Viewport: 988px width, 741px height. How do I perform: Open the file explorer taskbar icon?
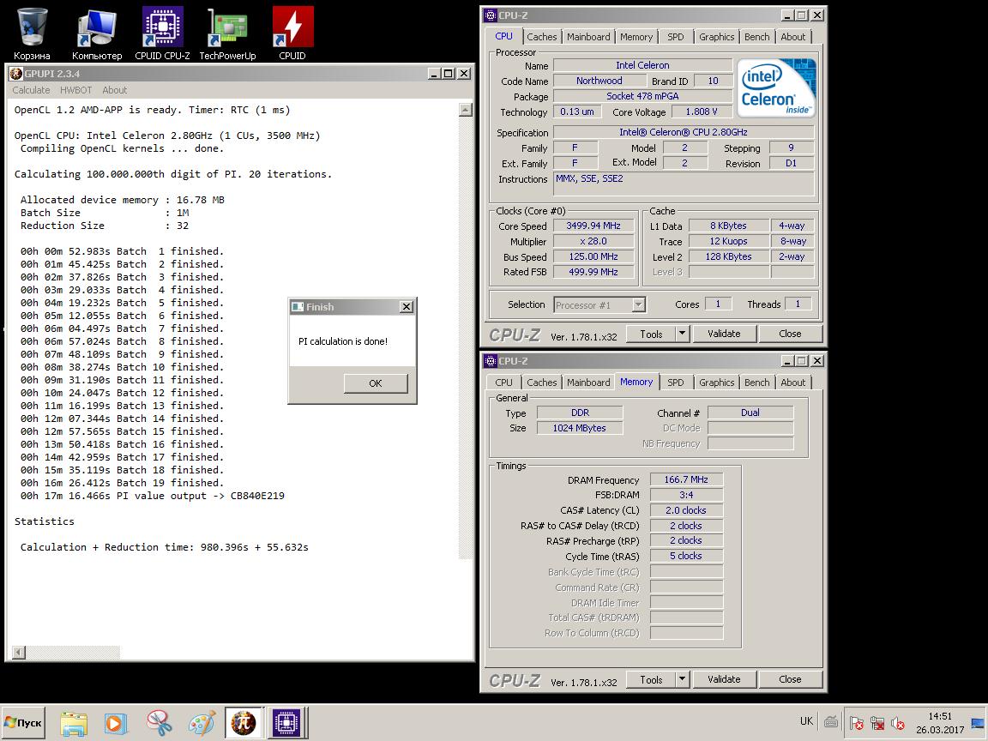[x=74, y=723]
